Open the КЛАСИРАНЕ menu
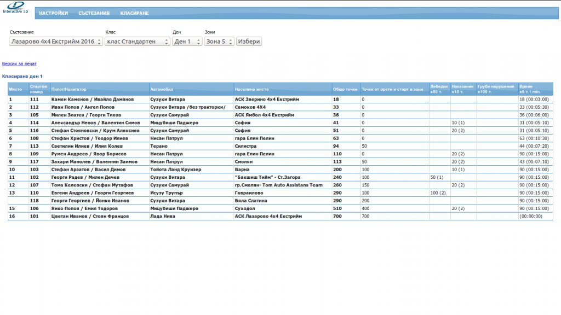 click(x=135, y=13)
